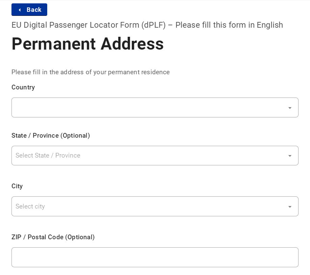Viewport: 310px width, 275px height.
Task: Click the 'Select city' placeholder text
Action: 30,207
